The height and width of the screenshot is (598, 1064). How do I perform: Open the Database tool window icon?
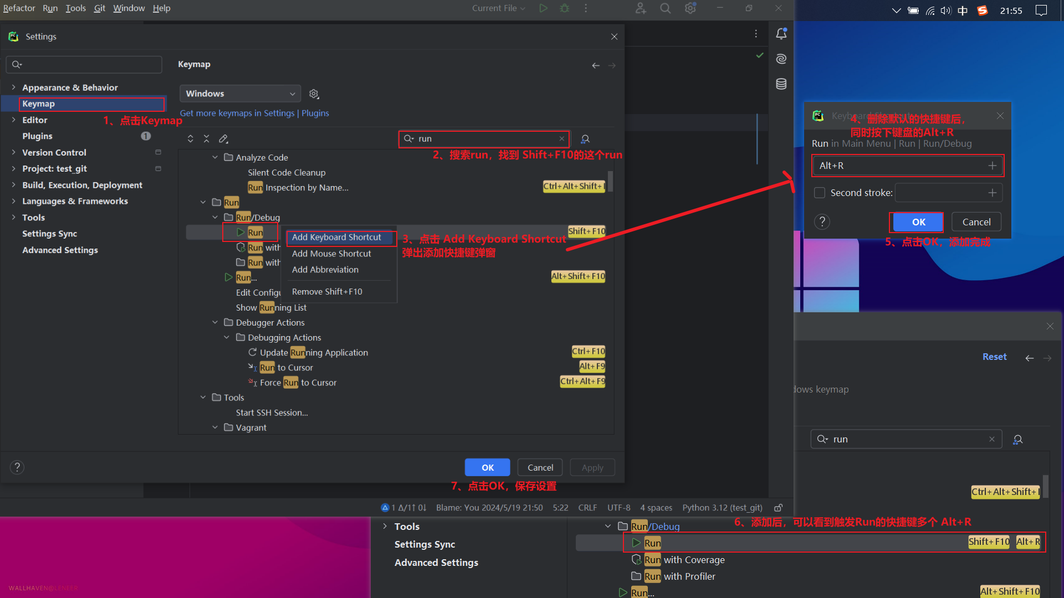tap(781, 84)
